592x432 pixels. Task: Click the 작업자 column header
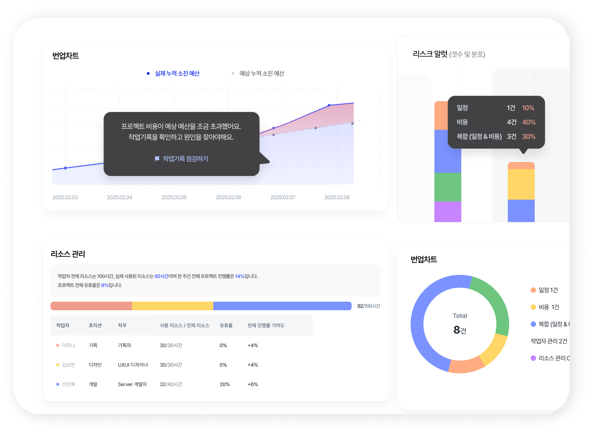63,325
